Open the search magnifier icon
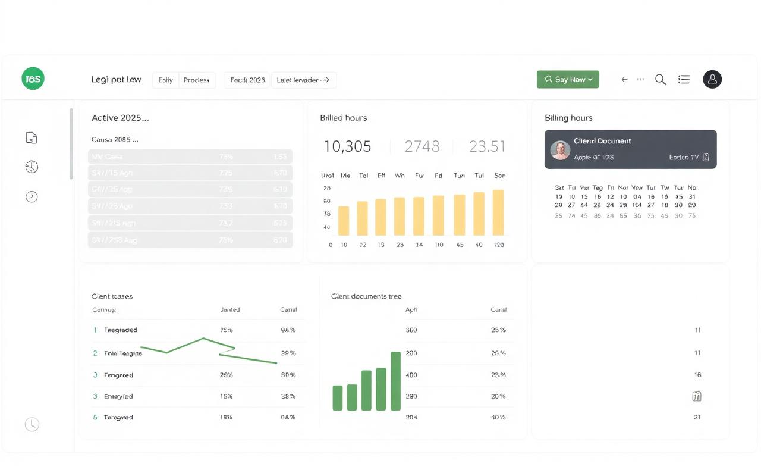The image size is (761, 476). coord(661,80)
